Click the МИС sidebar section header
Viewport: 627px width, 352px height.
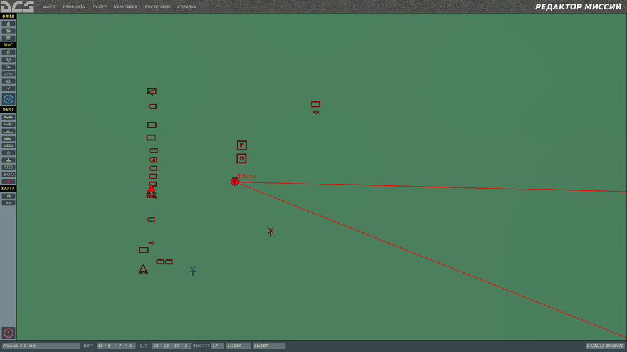click(8, 45)
